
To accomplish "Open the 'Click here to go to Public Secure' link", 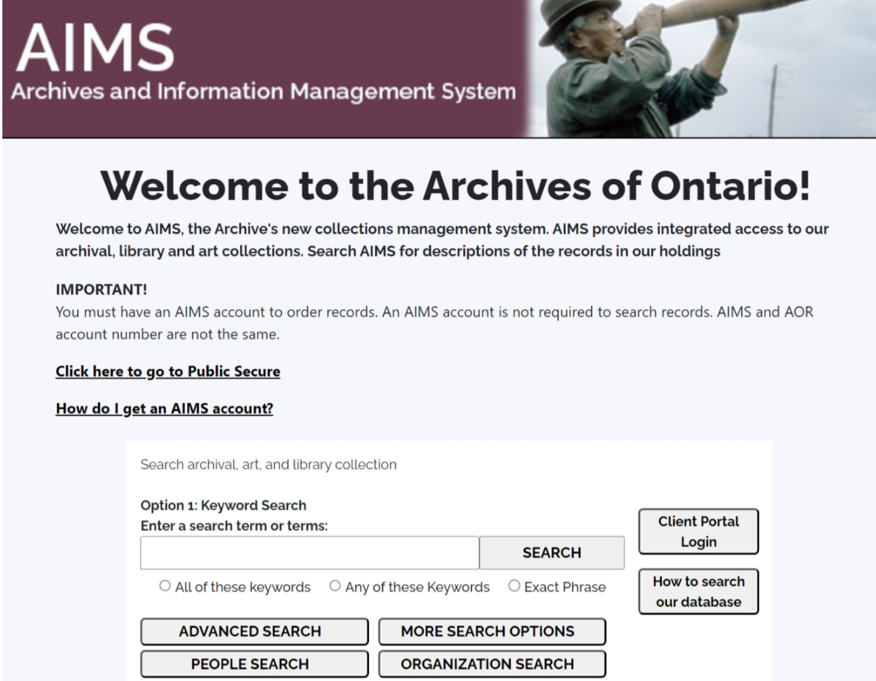I will 168,372.
